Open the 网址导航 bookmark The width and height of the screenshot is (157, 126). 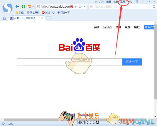click(33, 13)
